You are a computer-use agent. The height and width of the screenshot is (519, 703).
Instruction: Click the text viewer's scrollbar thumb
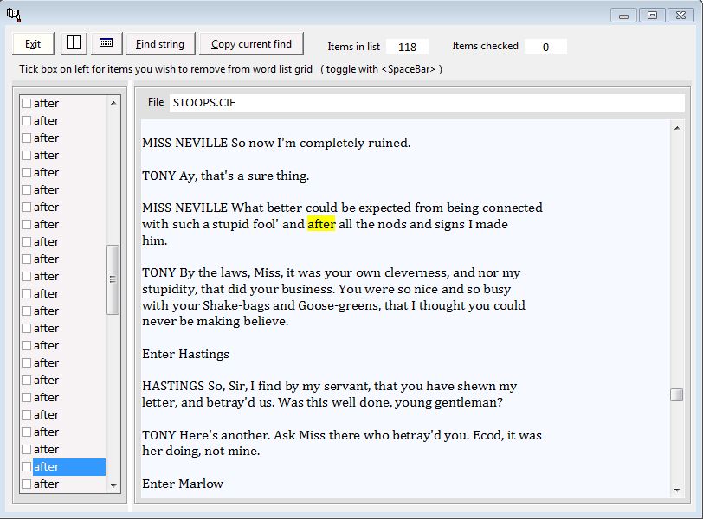(676, 394)
